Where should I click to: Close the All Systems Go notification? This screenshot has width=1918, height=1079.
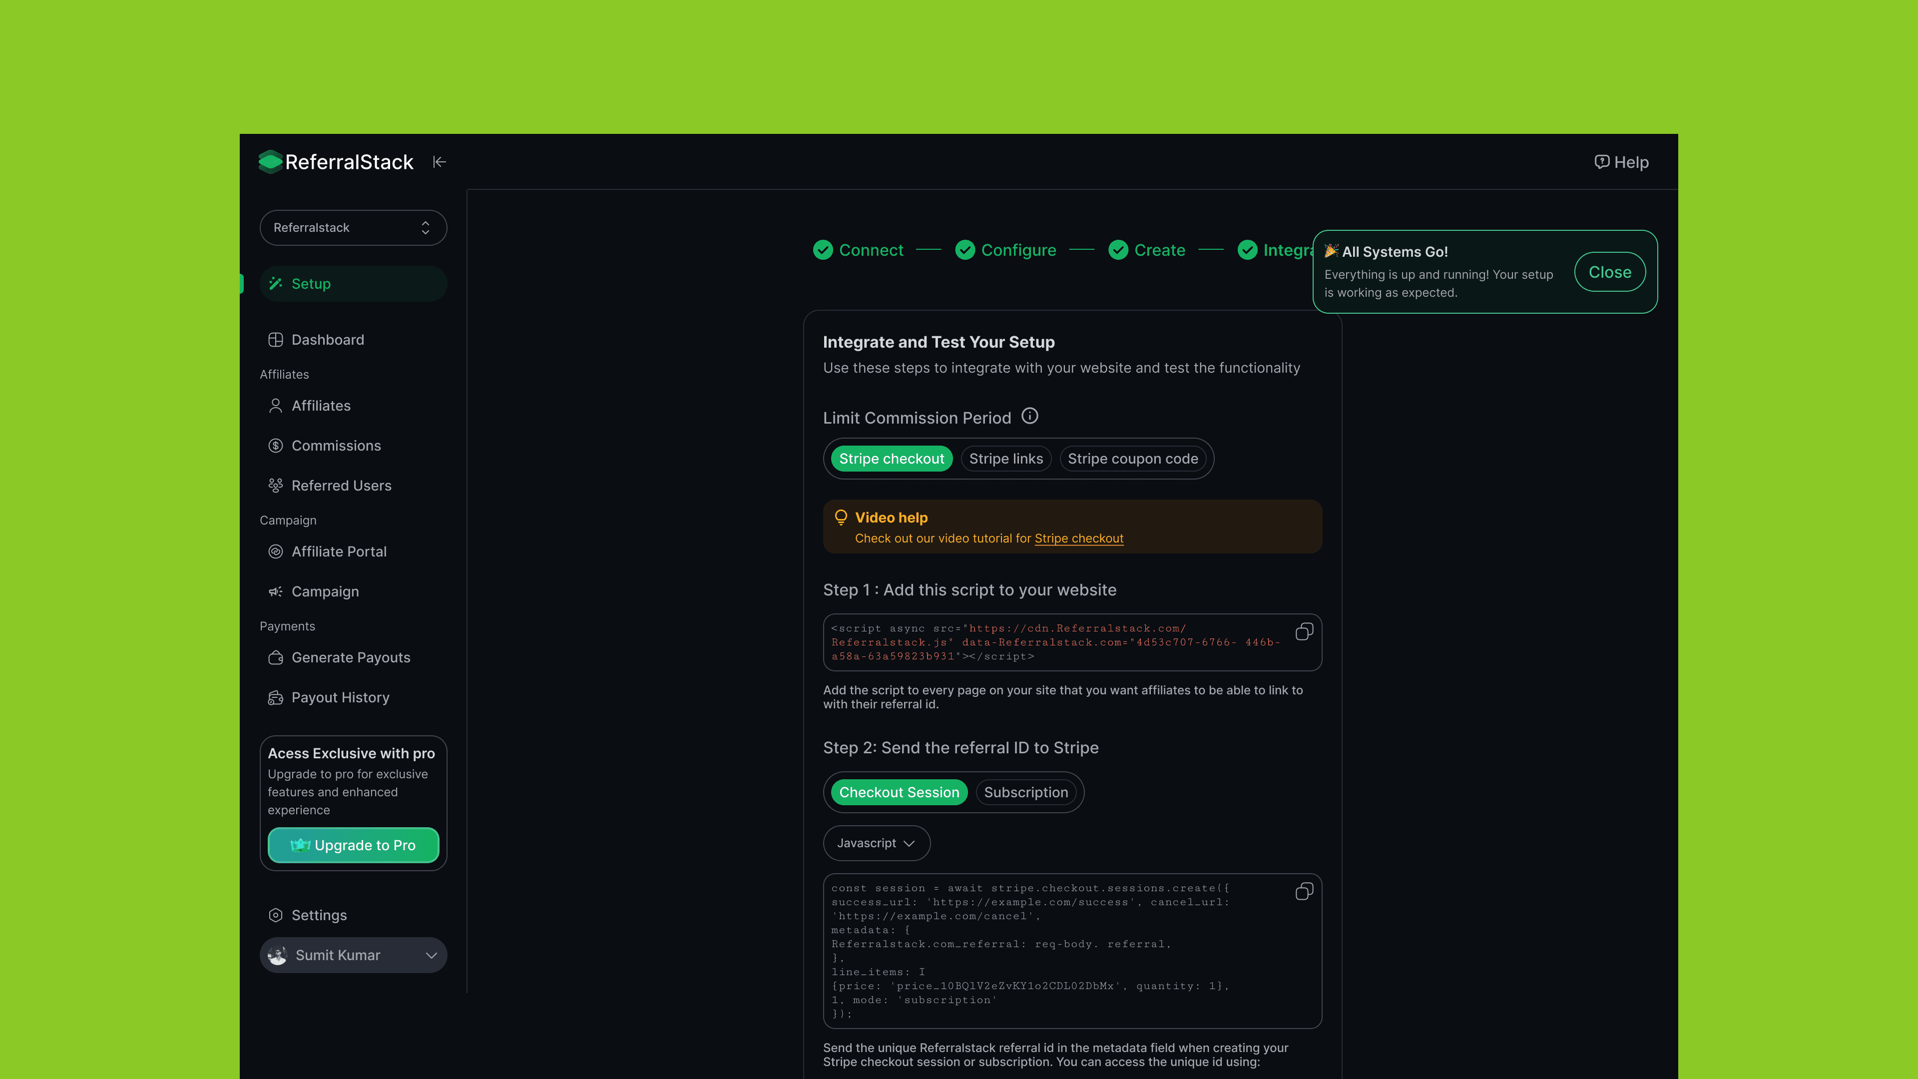point(1610,272)
